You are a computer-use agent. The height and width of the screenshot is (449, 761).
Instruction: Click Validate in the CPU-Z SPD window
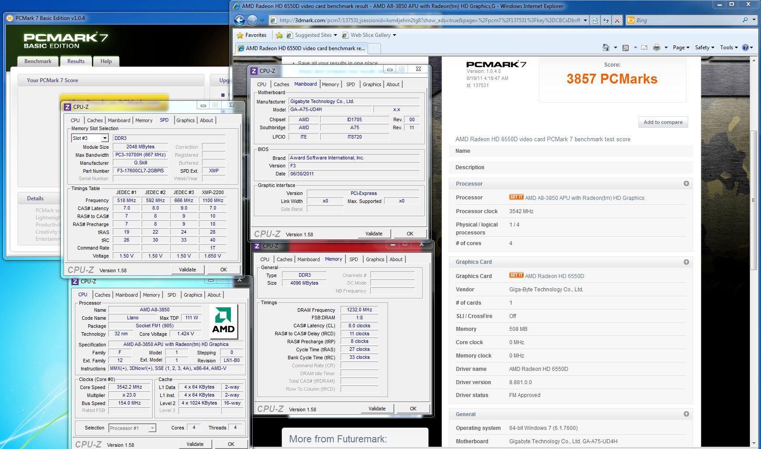coord(187,270)
